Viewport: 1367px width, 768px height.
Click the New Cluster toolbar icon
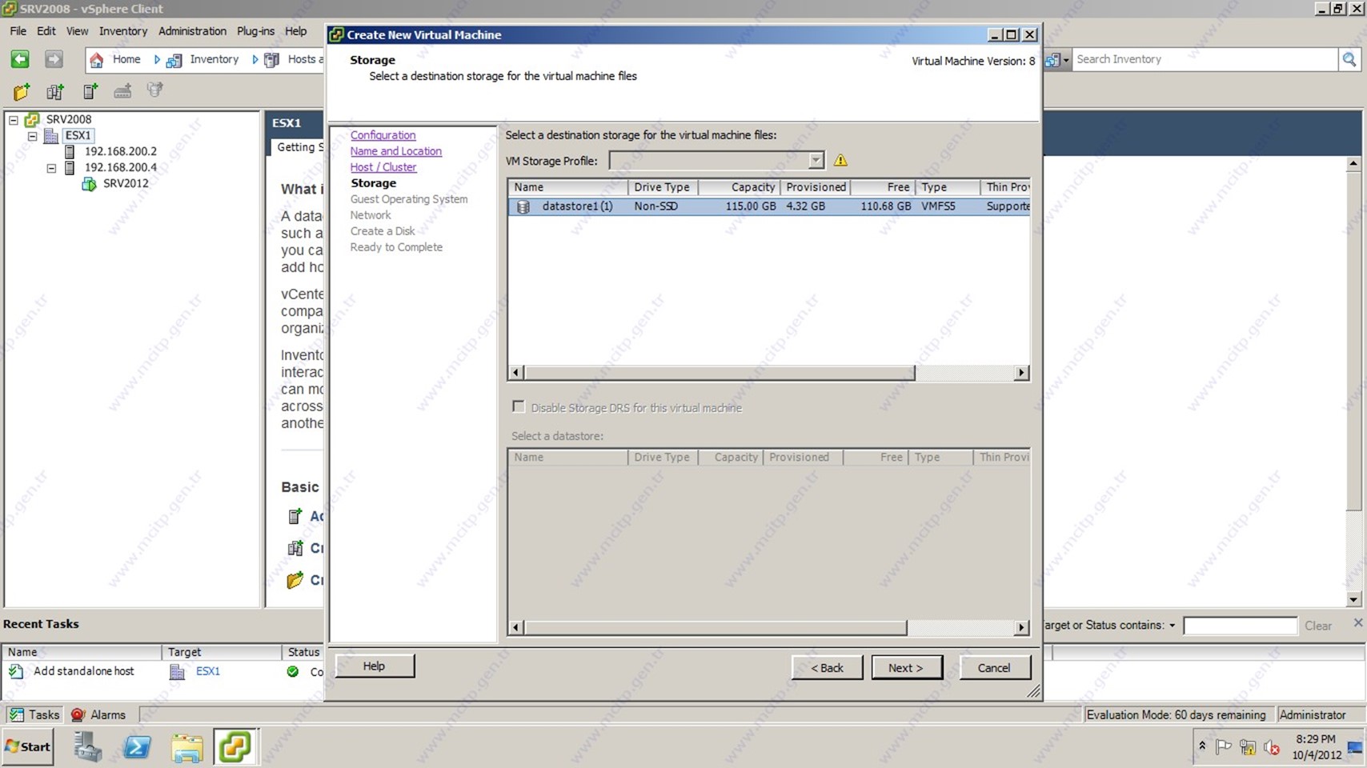55,91
